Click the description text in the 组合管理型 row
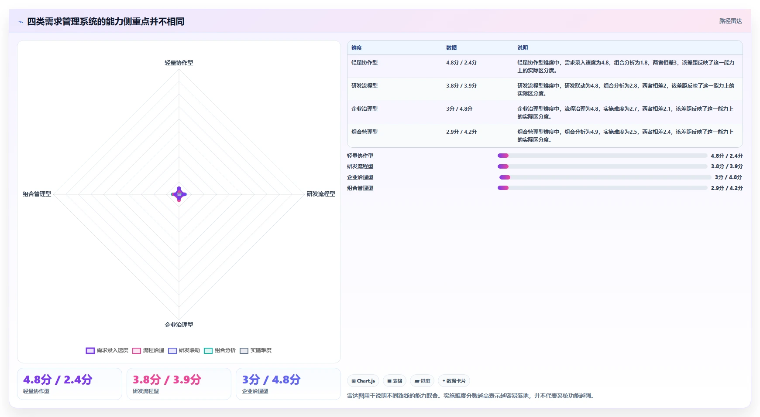 [625, 136]
